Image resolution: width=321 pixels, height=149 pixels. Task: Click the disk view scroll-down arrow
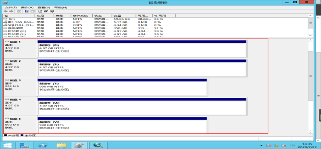point(311,132)
